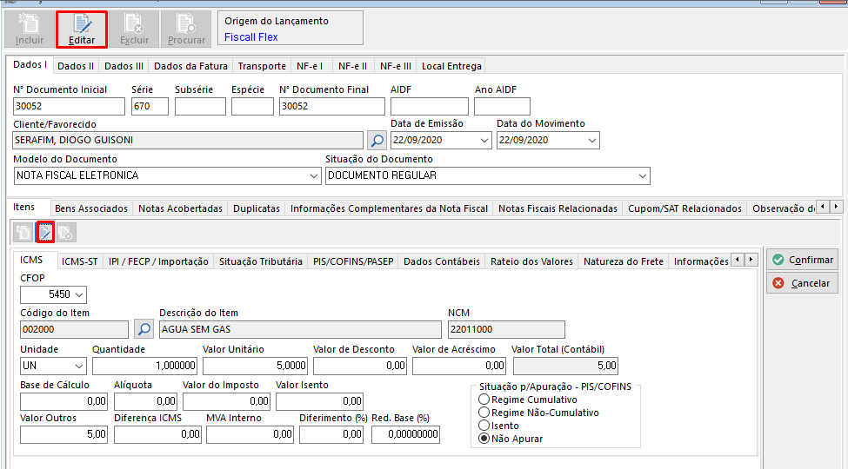Open Cupom/SAT Relacionados tab

pyautogui.click(x=684, y=208)
